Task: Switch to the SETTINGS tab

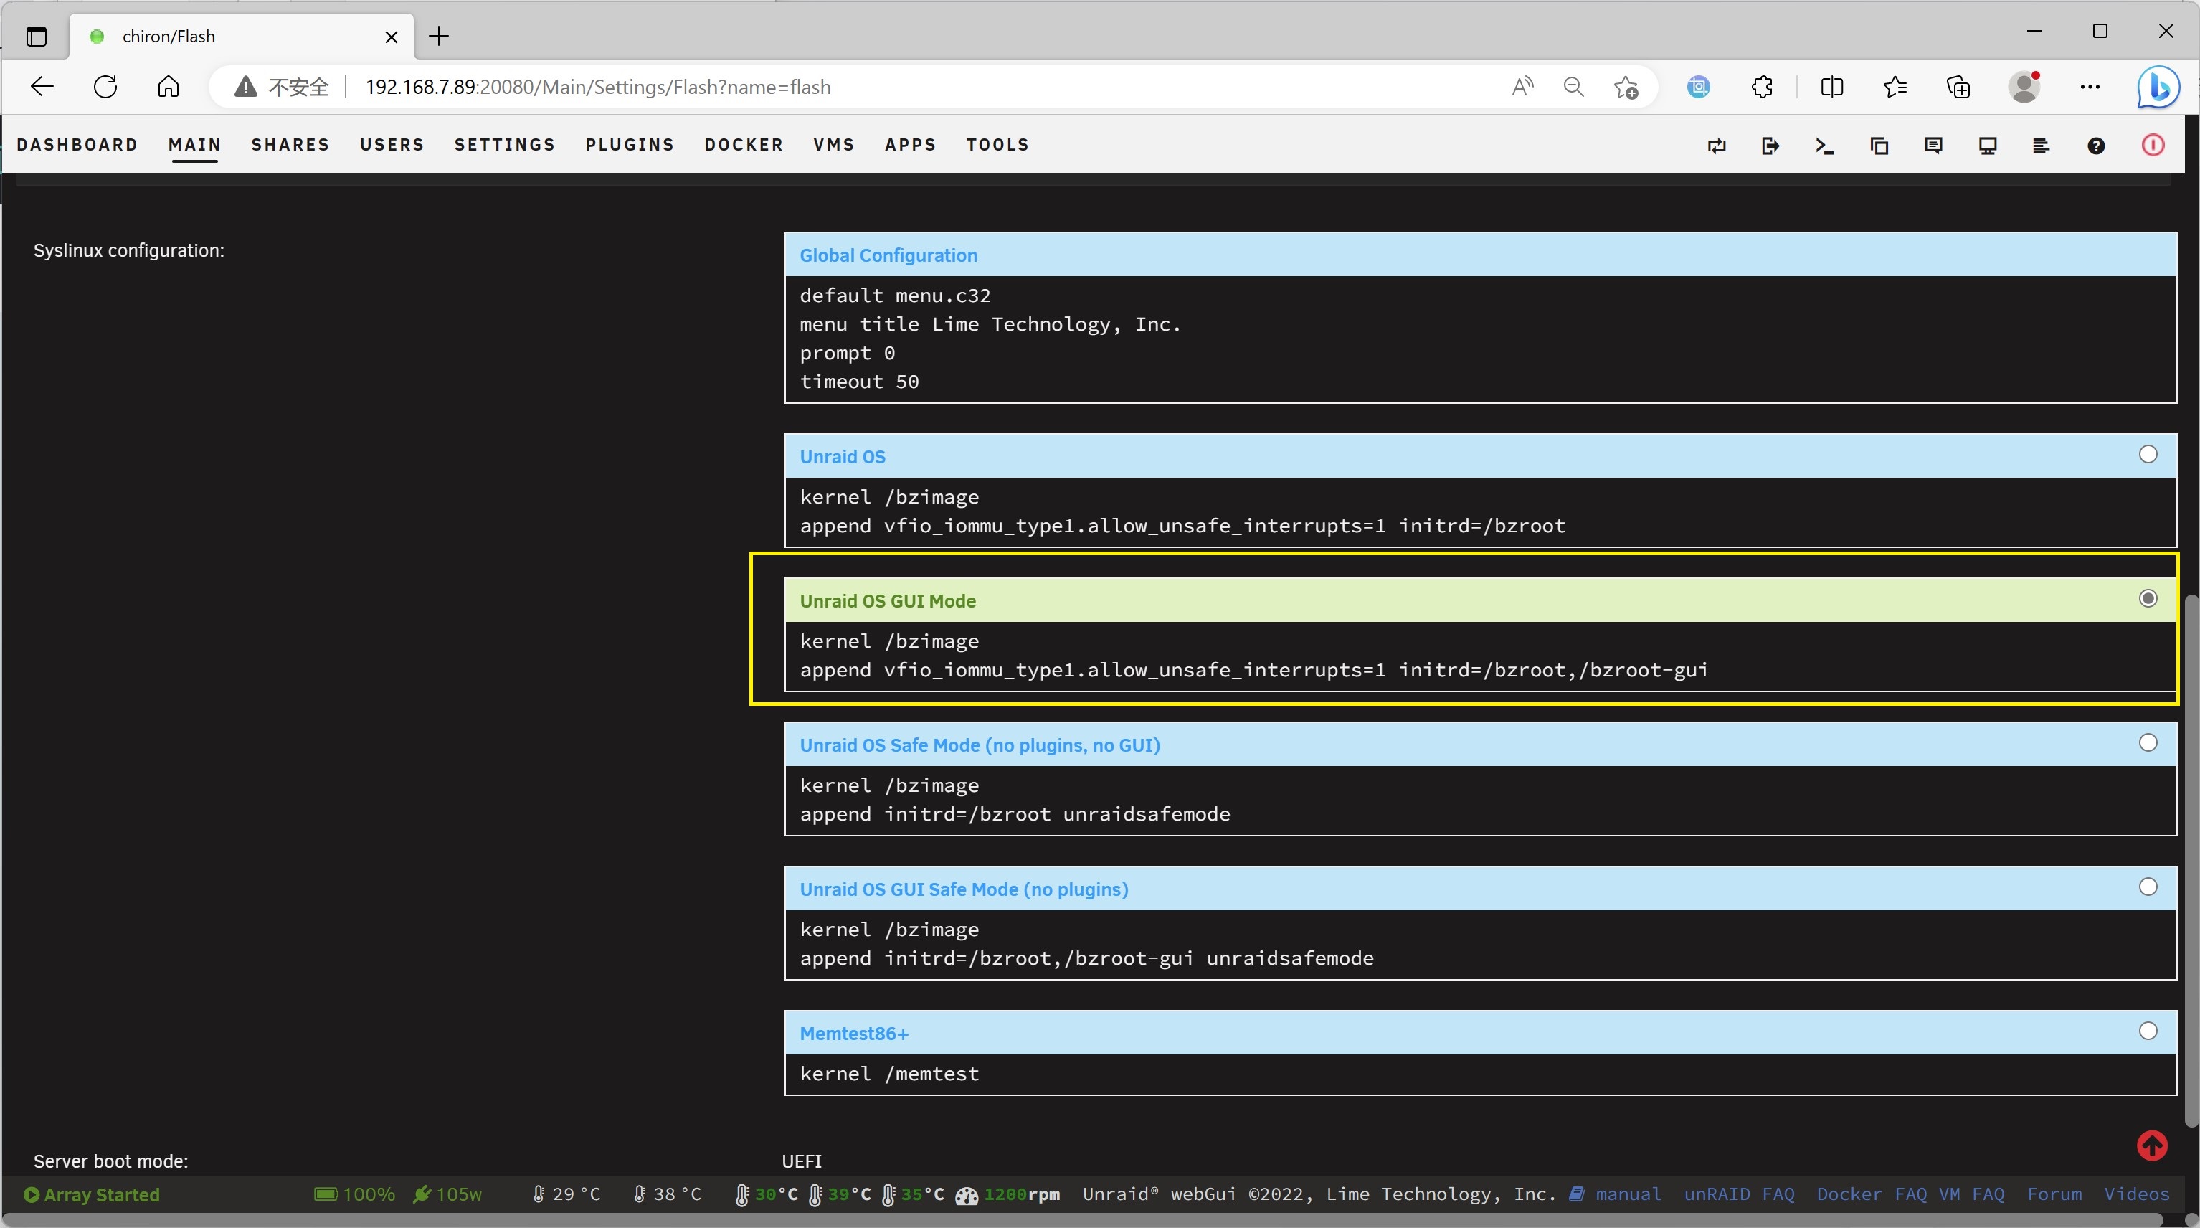Action: click(x=504, y=146)
